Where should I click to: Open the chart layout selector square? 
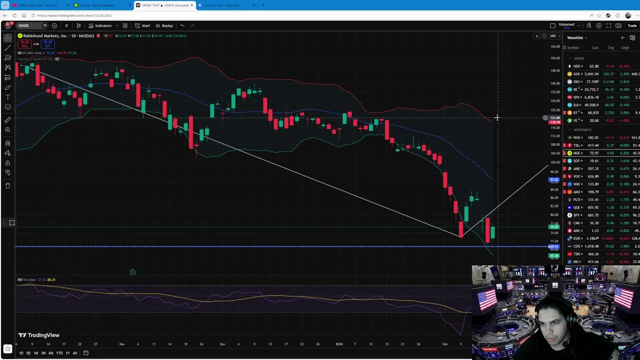point(552,25)
